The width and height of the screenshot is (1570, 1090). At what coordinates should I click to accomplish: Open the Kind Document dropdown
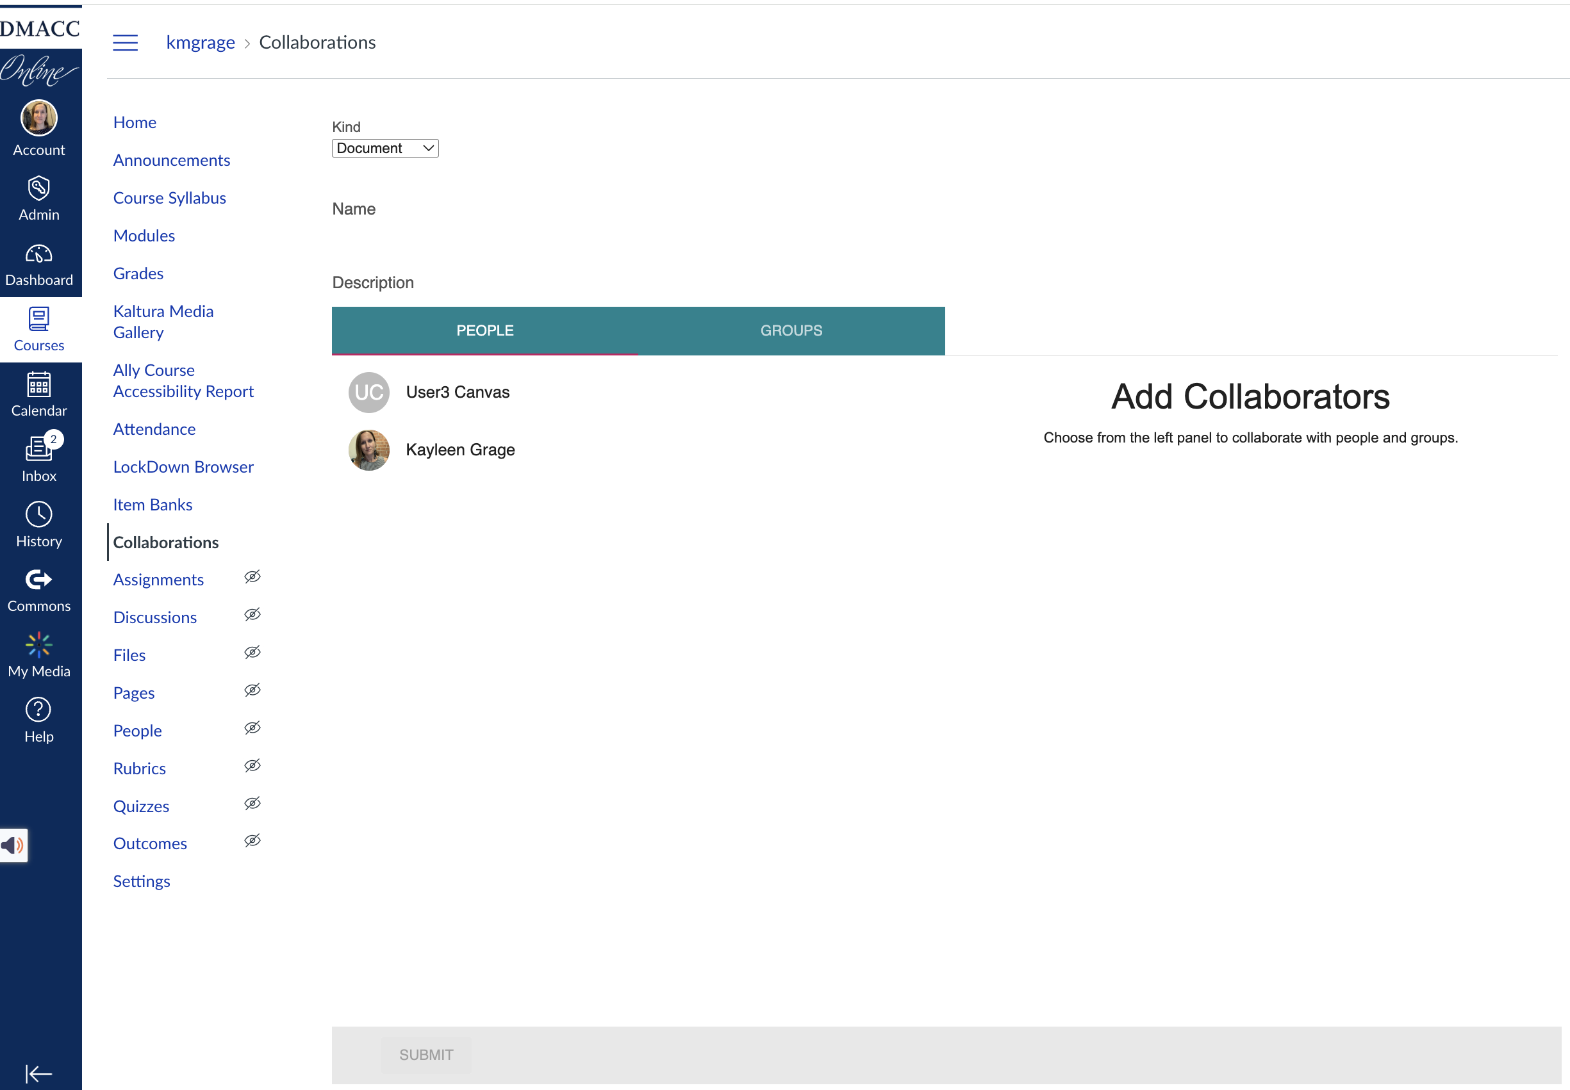tap(384, 148)
